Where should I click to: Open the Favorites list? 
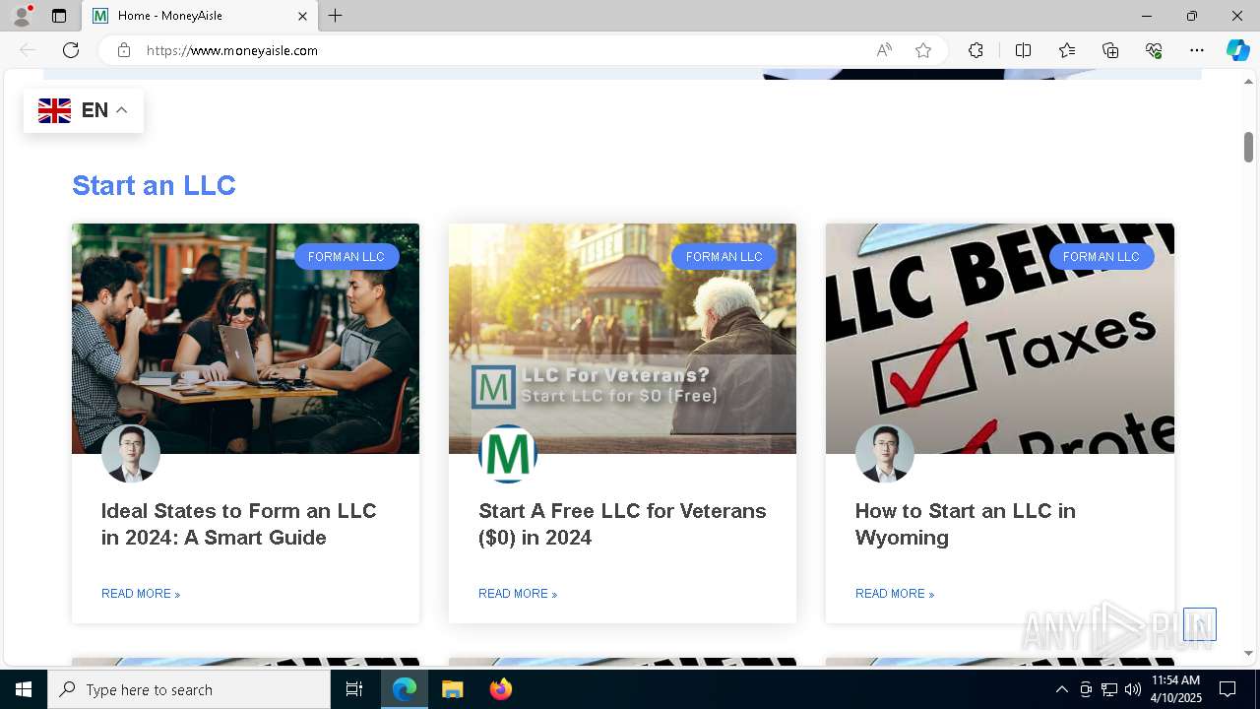click(1067, 50)
